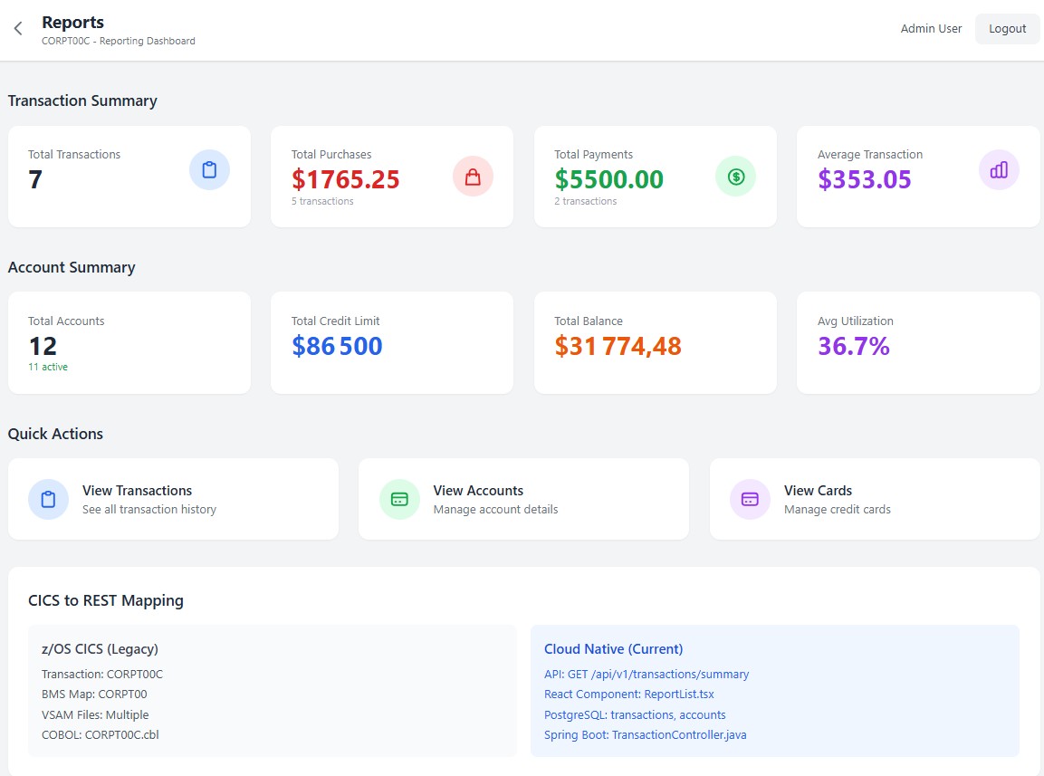Click the Logout button
Image resolution: width=1044 pixels, height=776 pixels.
(x=1007, y=28)
